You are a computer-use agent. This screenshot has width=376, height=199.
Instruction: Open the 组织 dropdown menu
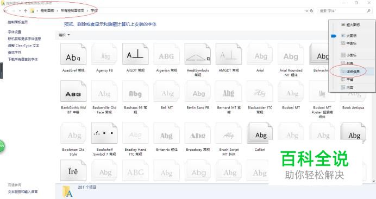[x=64, y=35]
